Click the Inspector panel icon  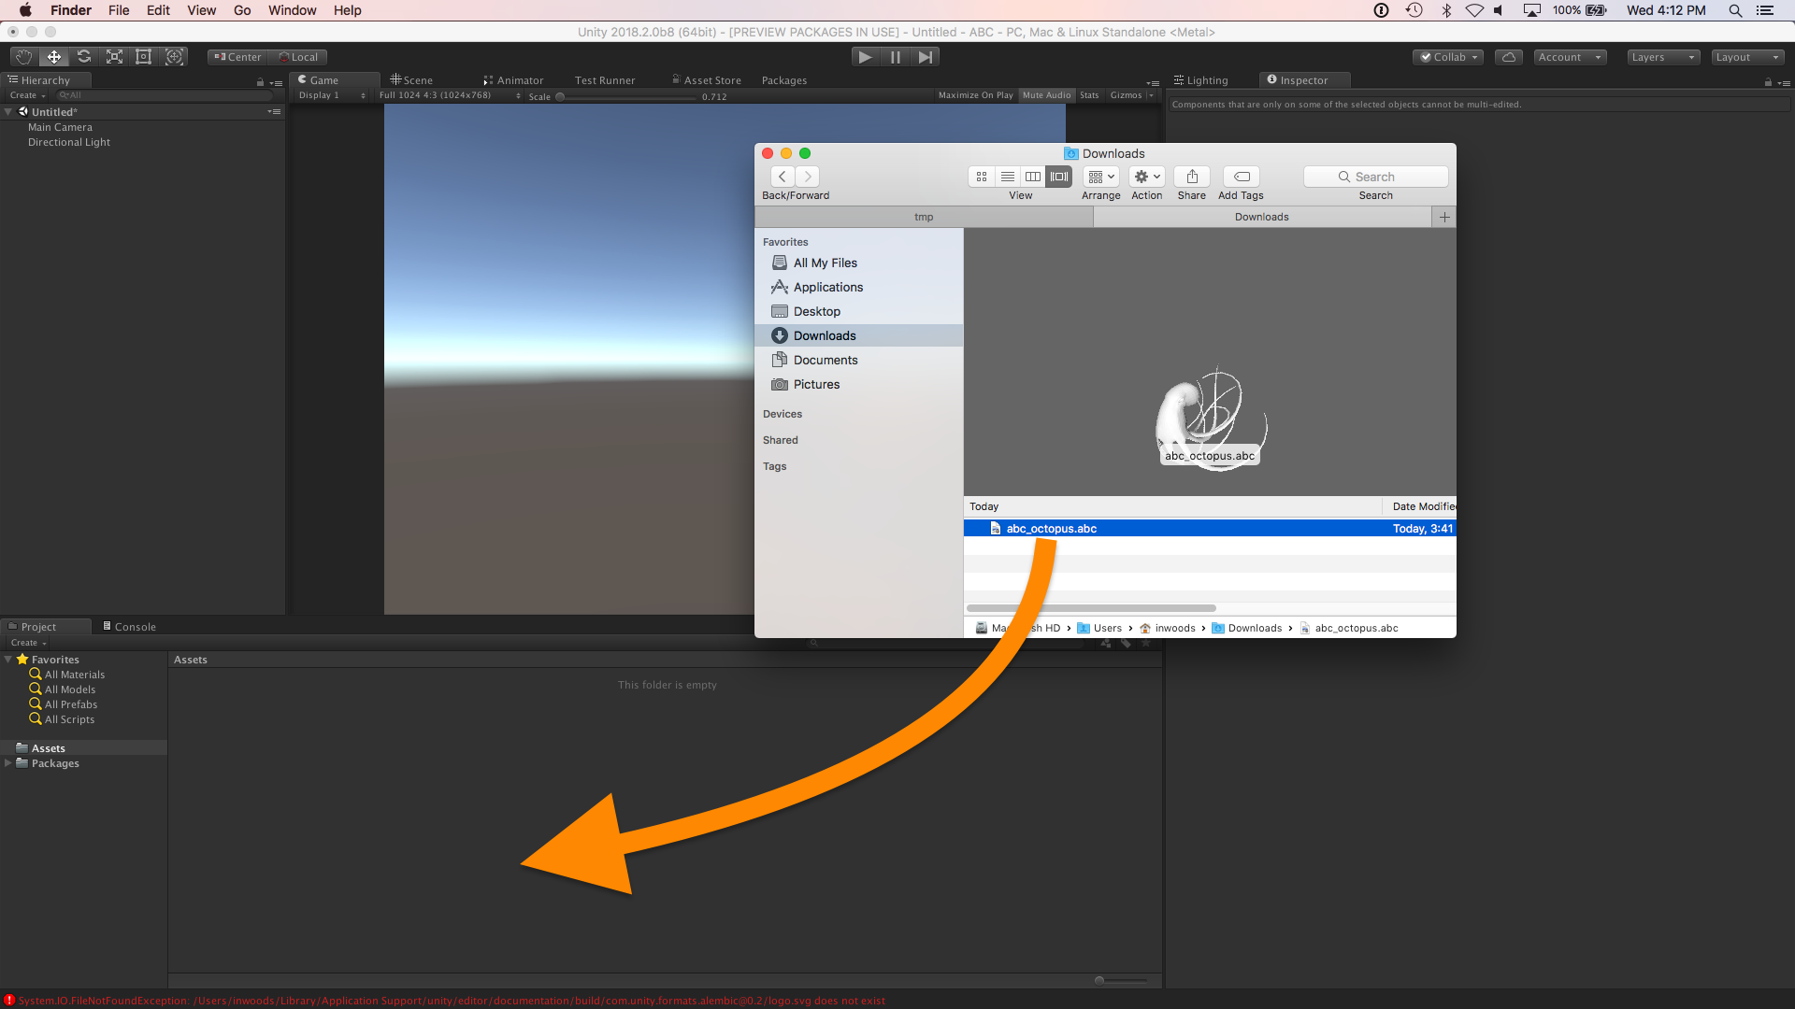(1271, 78)
